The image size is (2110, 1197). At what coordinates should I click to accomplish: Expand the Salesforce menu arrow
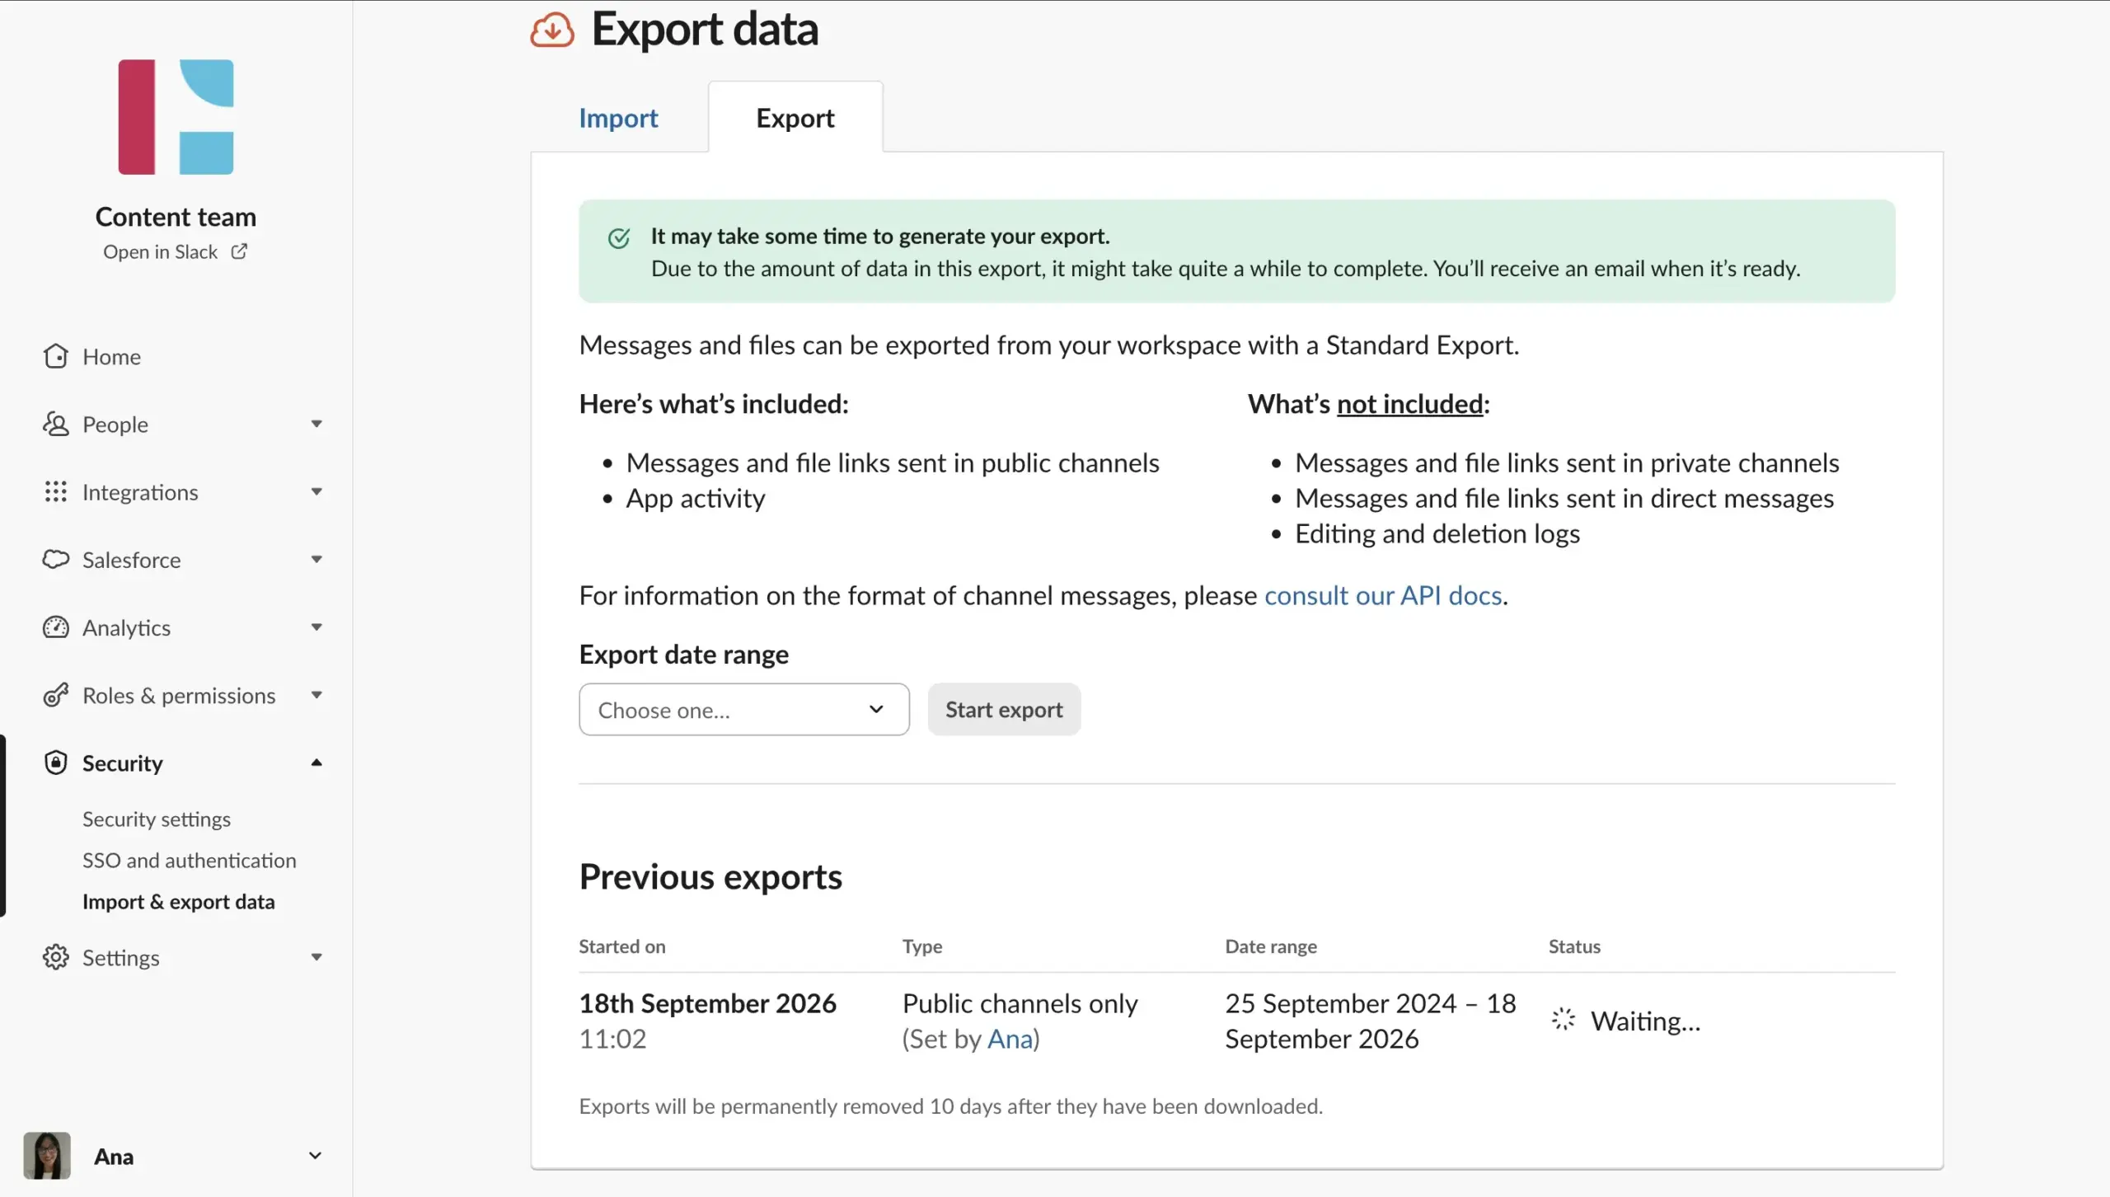(316, 559)
